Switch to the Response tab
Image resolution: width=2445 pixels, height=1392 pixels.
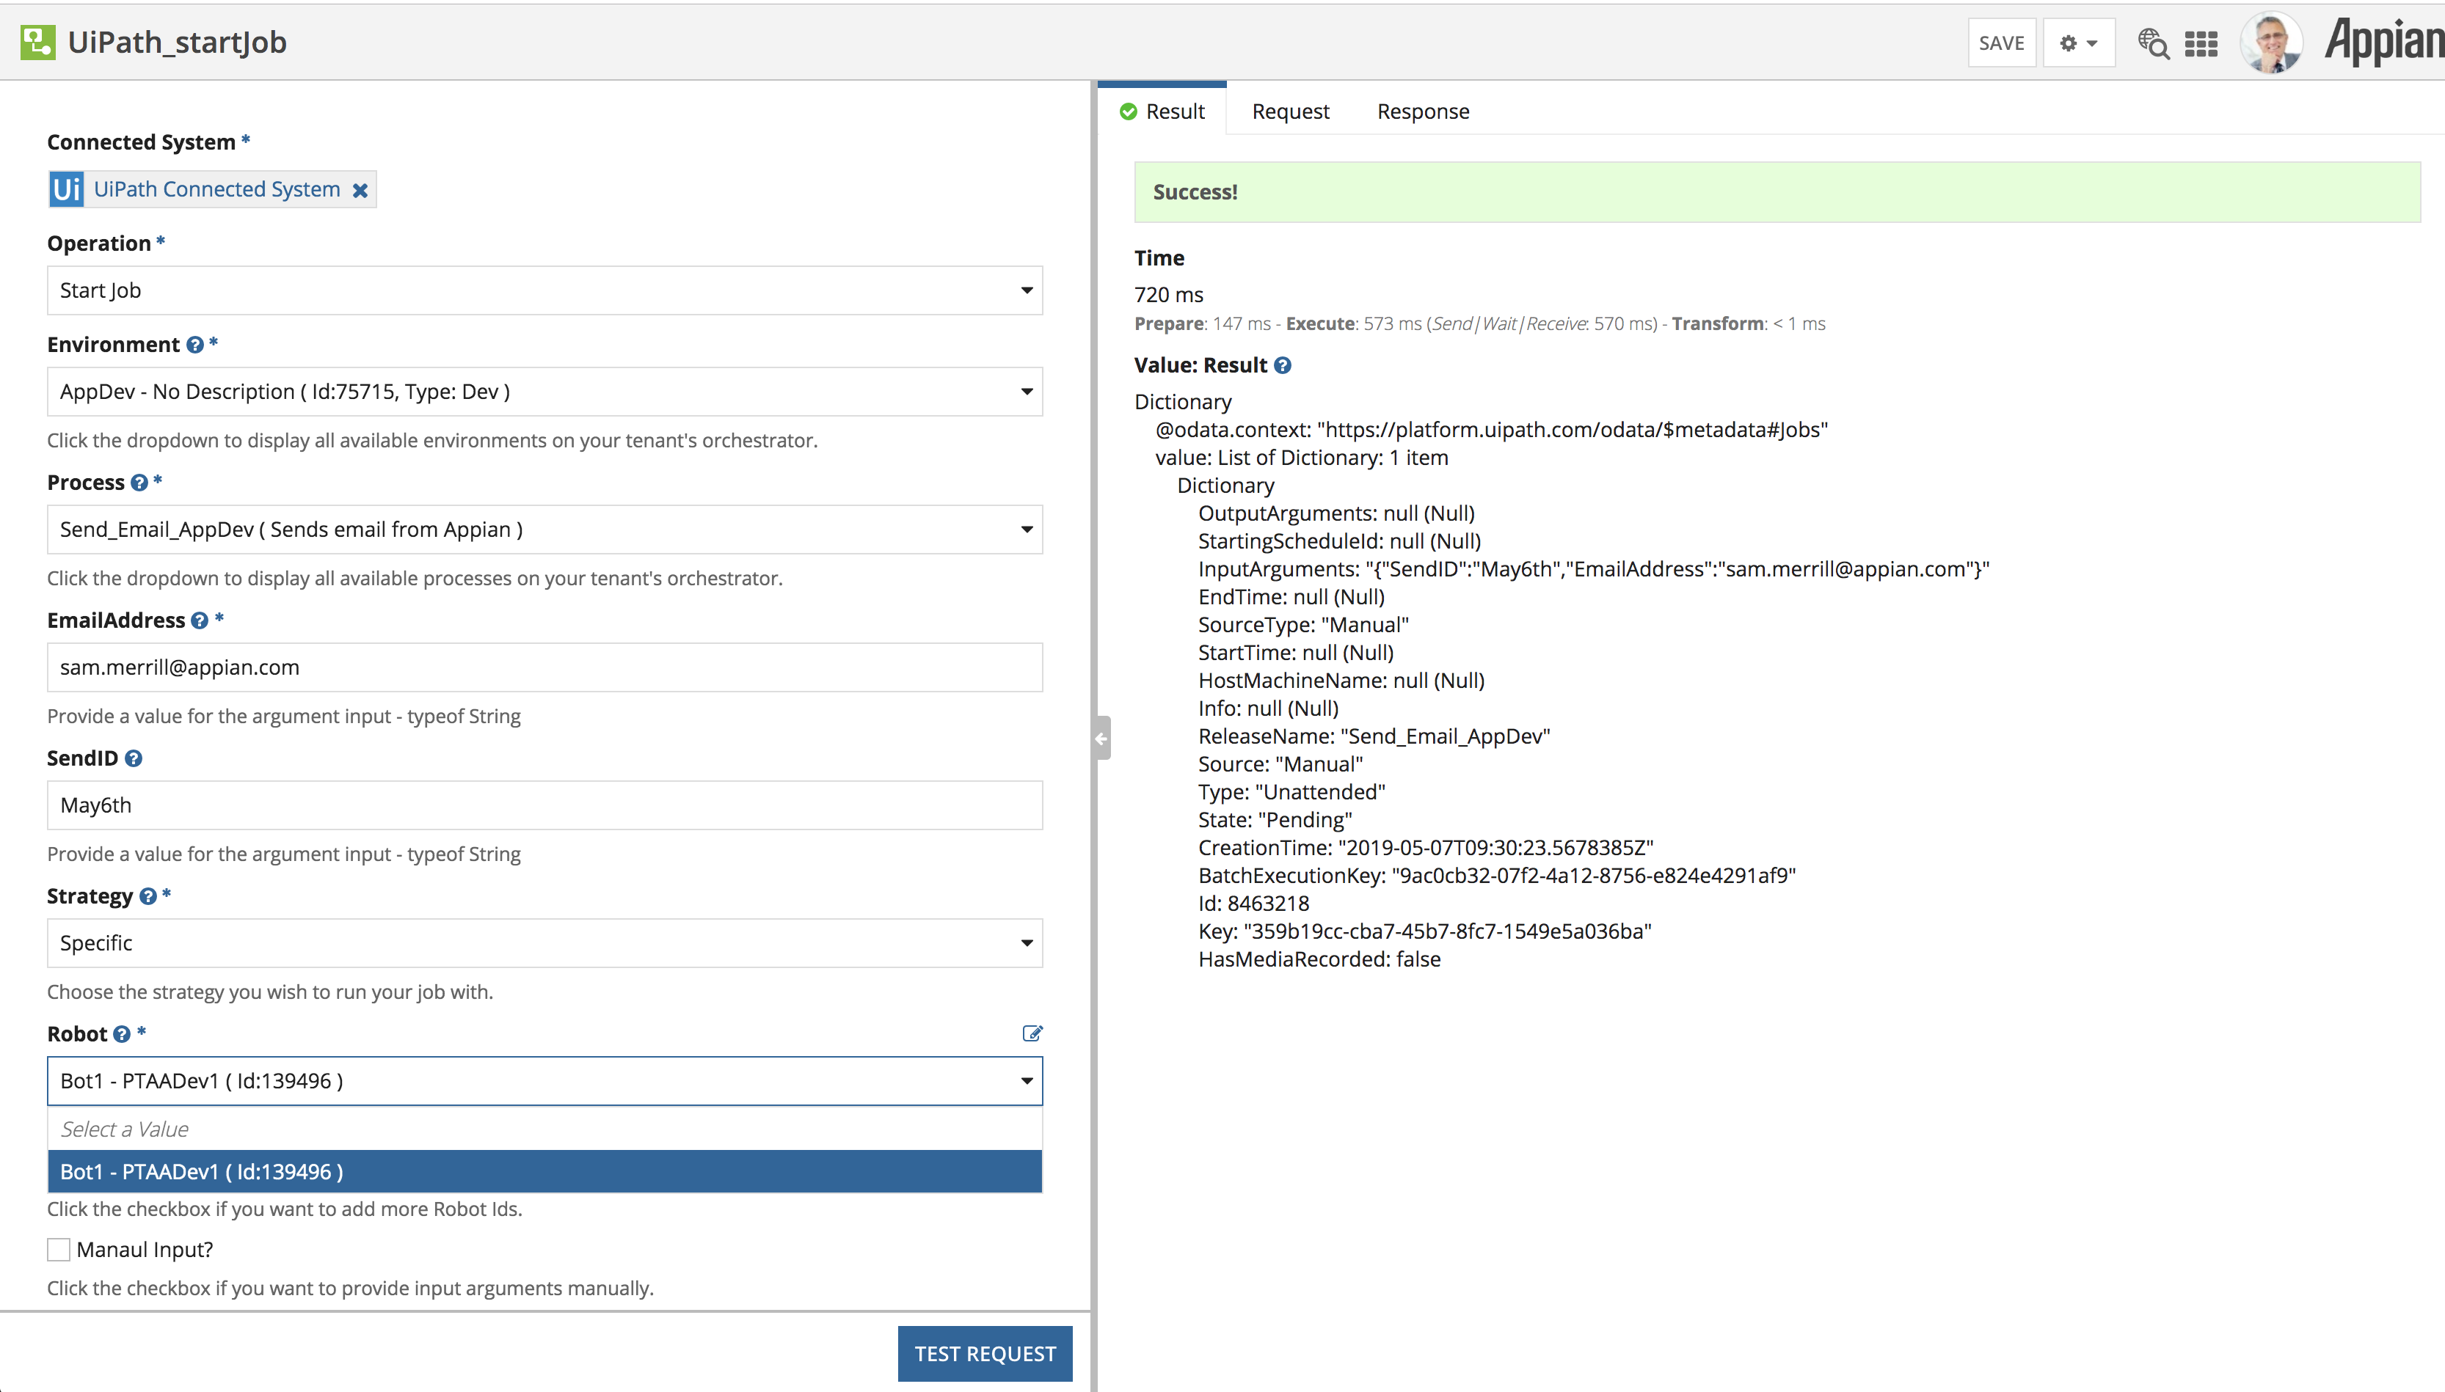(x=1424, y=112)
